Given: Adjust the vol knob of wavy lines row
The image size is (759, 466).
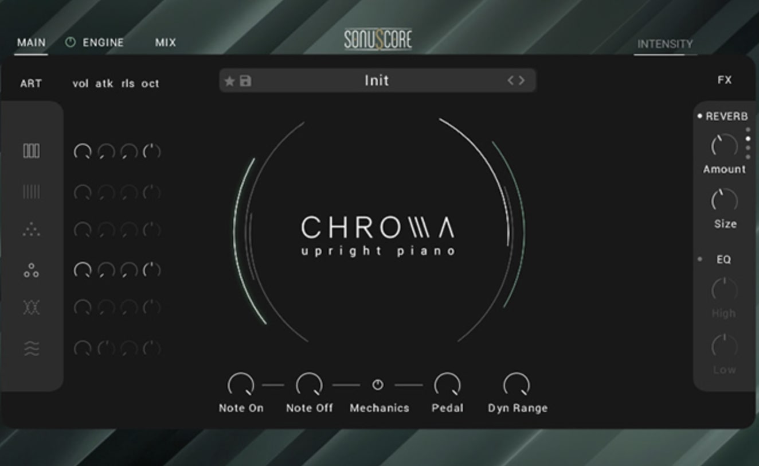Looking at the screenshot, I should click(83, 348).
